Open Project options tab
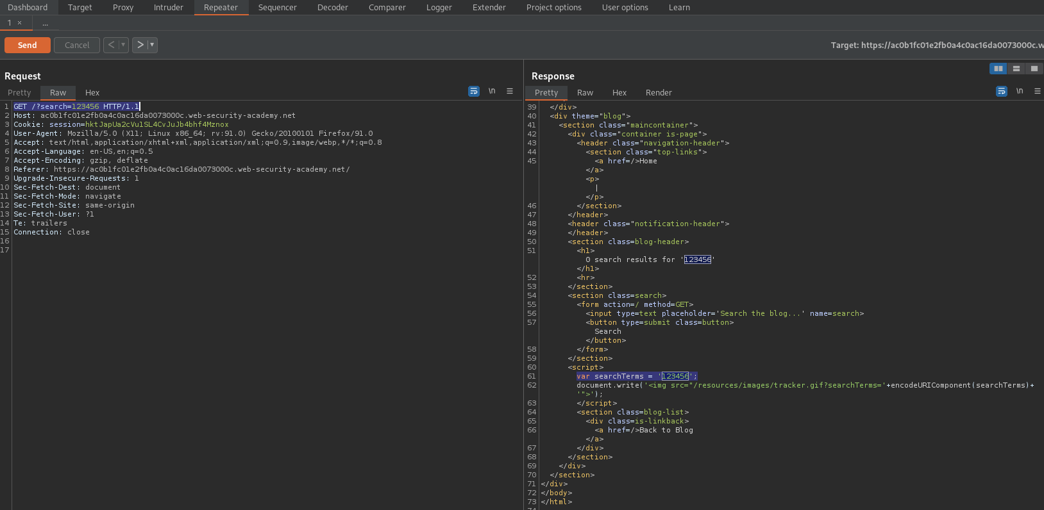Viewport: 1044px width, 510px height. click(x=554, y=8)
